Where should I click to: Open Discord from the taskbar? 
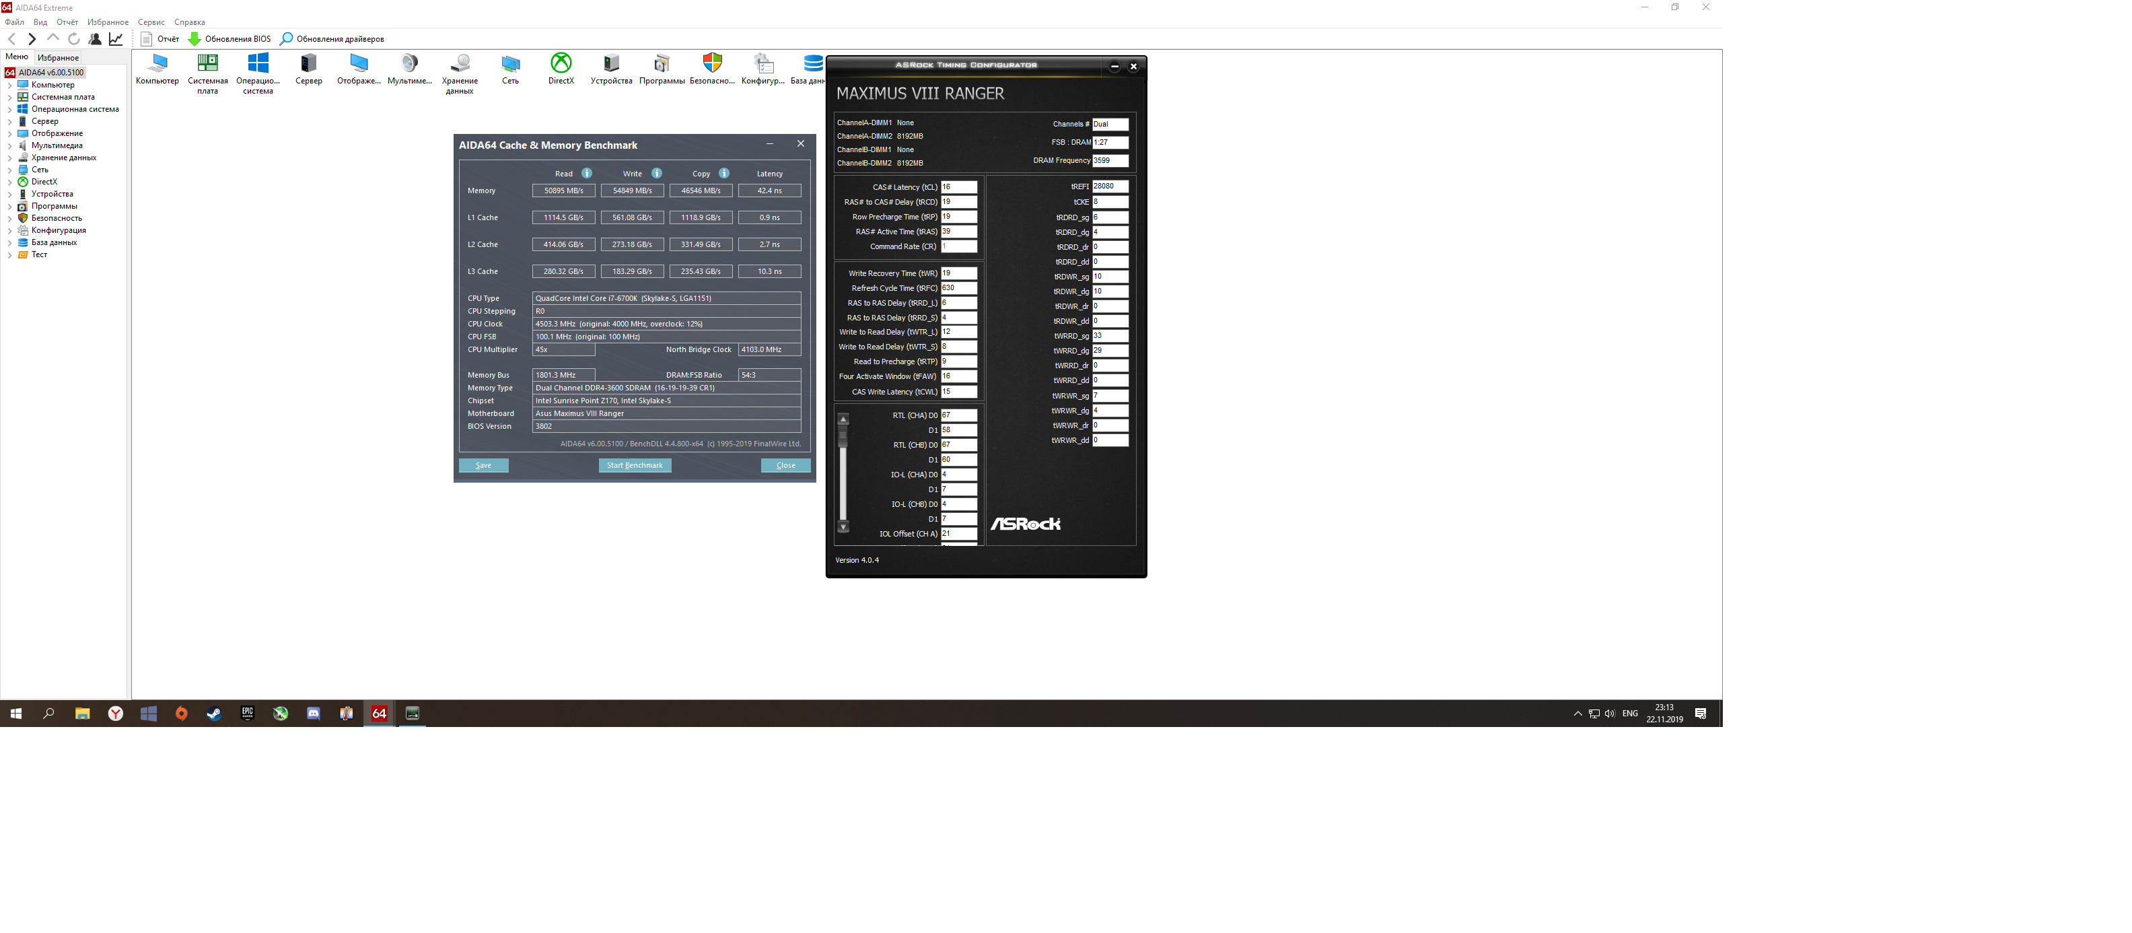(314, 714)
